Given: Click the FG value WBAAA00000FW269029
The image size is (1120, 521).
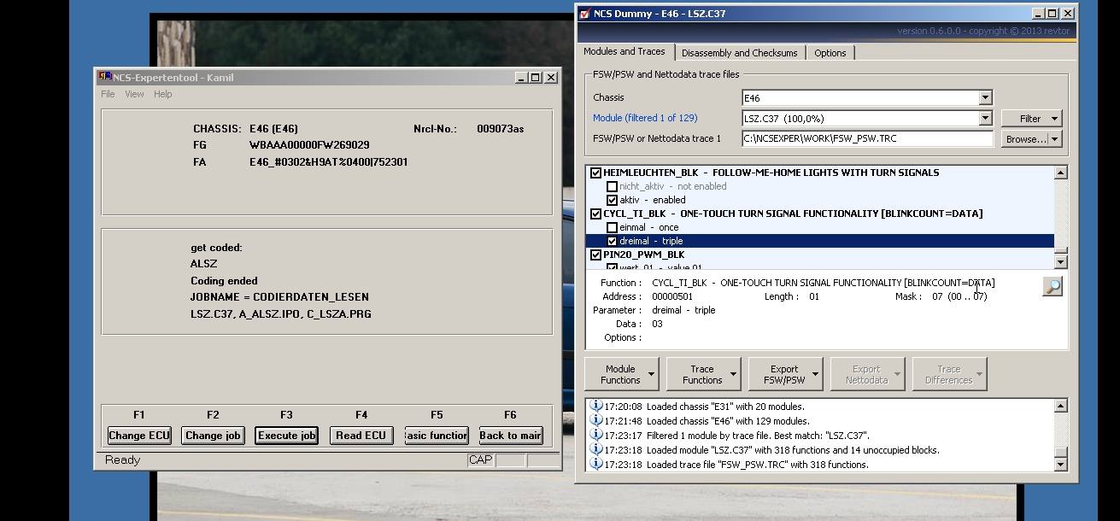Looking at the screenshot, I should click(309, 145).
